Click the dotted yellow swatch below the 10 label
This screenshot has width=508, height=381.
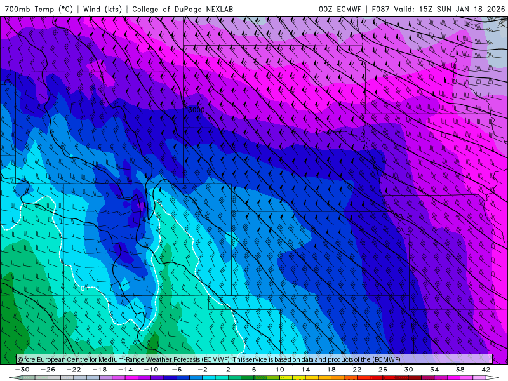point(286,378)
